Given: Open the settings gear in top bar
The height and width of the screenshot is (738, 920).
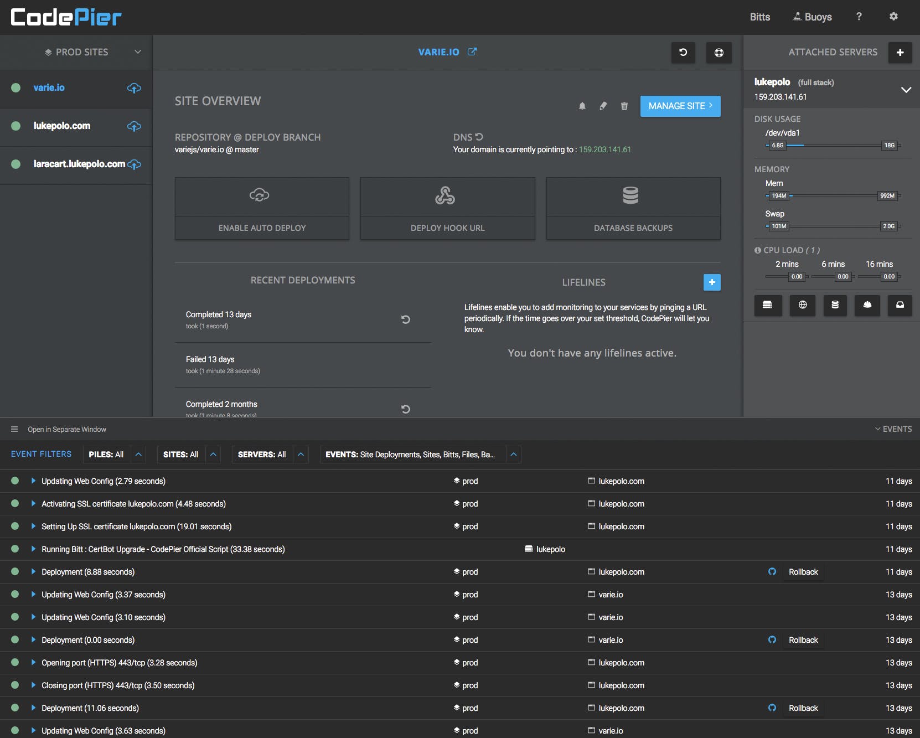Looking at the screenshot, I should tap(893, 17).
